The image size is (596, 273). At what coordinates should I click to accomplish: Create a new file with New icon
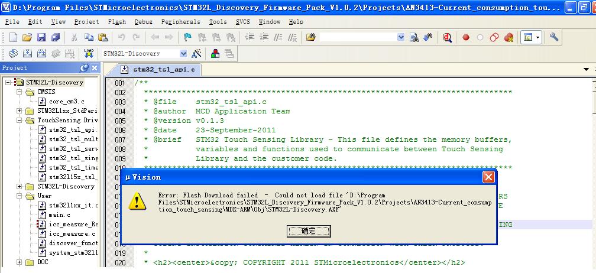[13, 37]
